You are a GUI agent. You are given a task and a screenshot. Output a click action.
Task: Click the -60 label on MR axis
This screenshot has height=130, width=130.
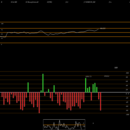click(x=127, y=106)
